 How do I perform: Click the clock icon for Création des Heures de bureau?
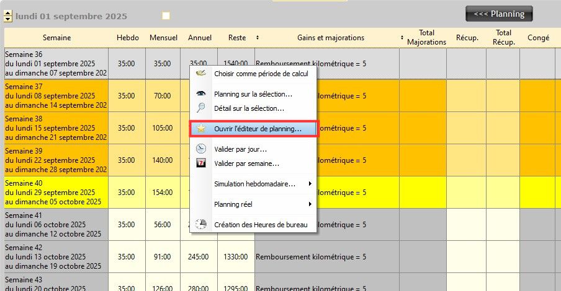201,224
